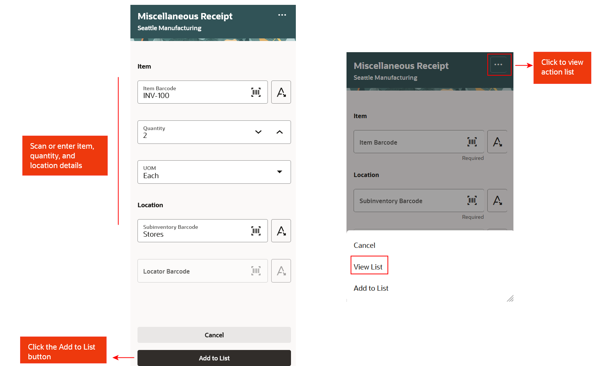Click the Locator Barcode scan icon
Viewport: 598px width, 366px height.
(x=256, y=271)
